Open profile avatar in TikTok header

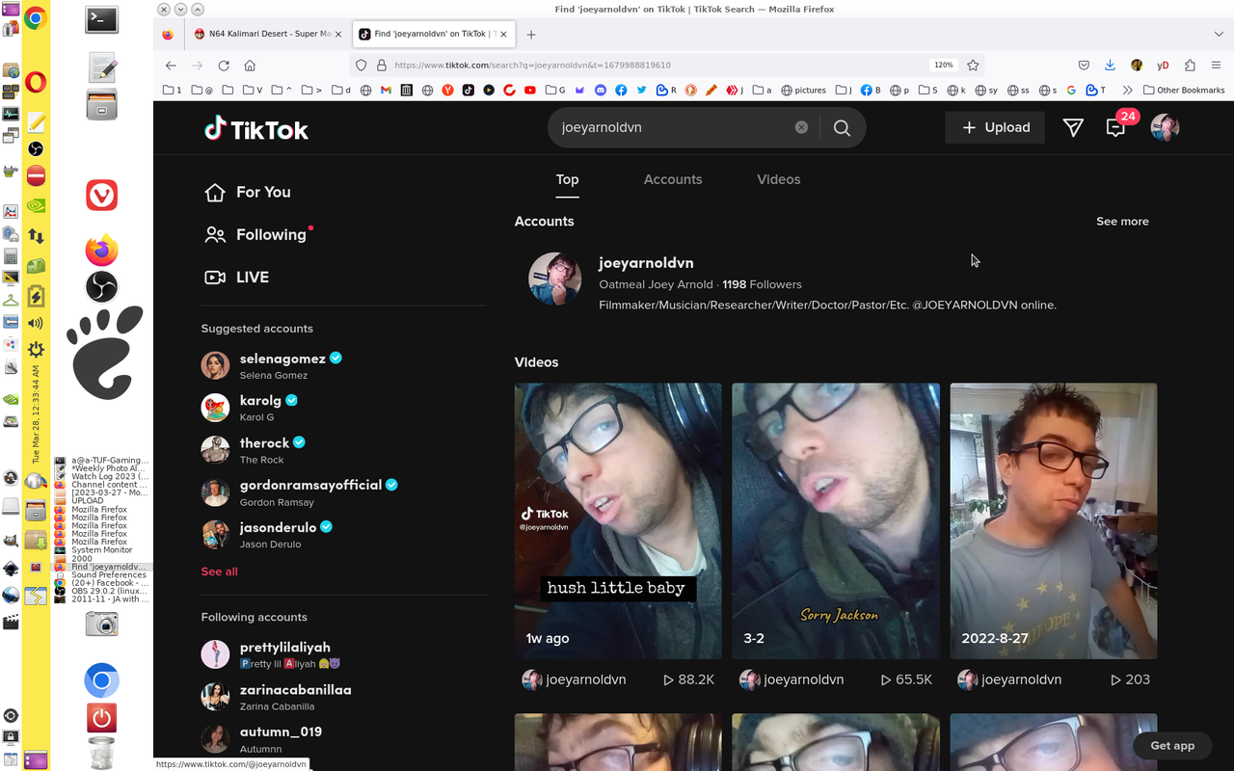[1165, 127]
